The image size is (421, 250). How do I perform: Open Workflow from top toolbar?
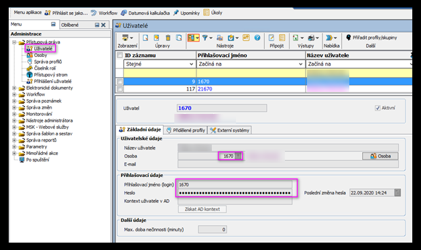[104, 13]
